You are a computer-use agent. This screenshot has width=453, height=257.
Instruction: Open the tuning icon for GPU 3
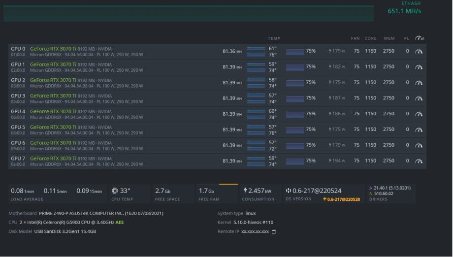(419, 98)
